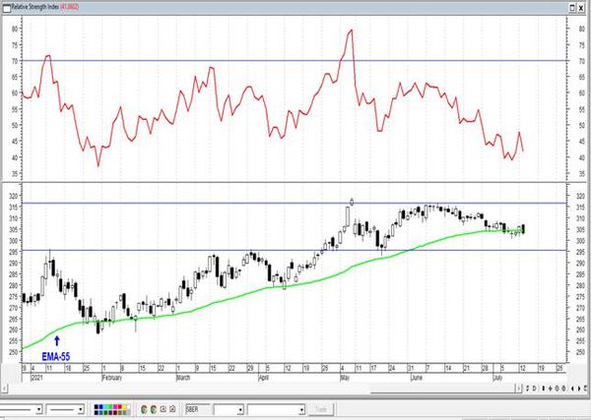Click the second small square toolbar icon
The image size is (591, 420).
point(172,409)
